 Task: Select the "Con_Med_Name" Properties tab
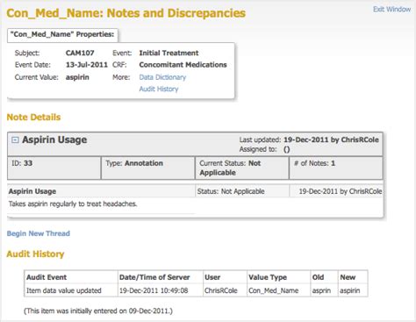[x=62, y=35]
